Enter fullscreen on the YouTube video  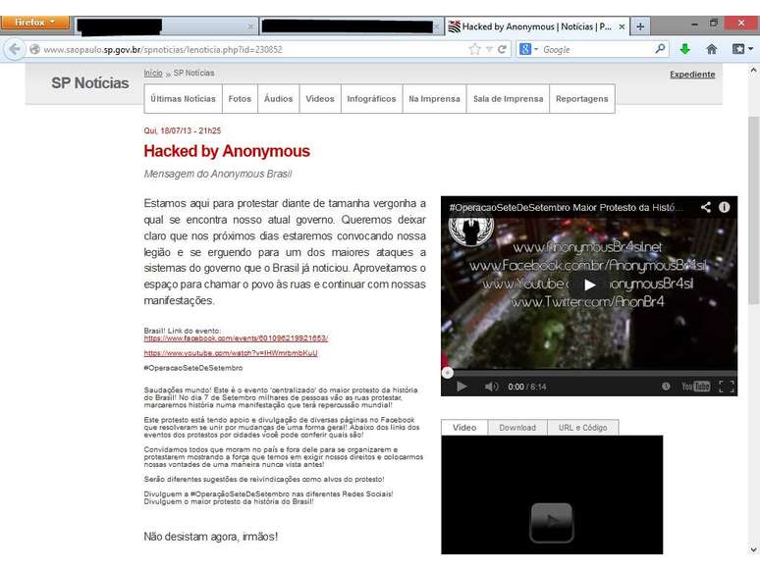pyautogui.click(x=727, y=387)
